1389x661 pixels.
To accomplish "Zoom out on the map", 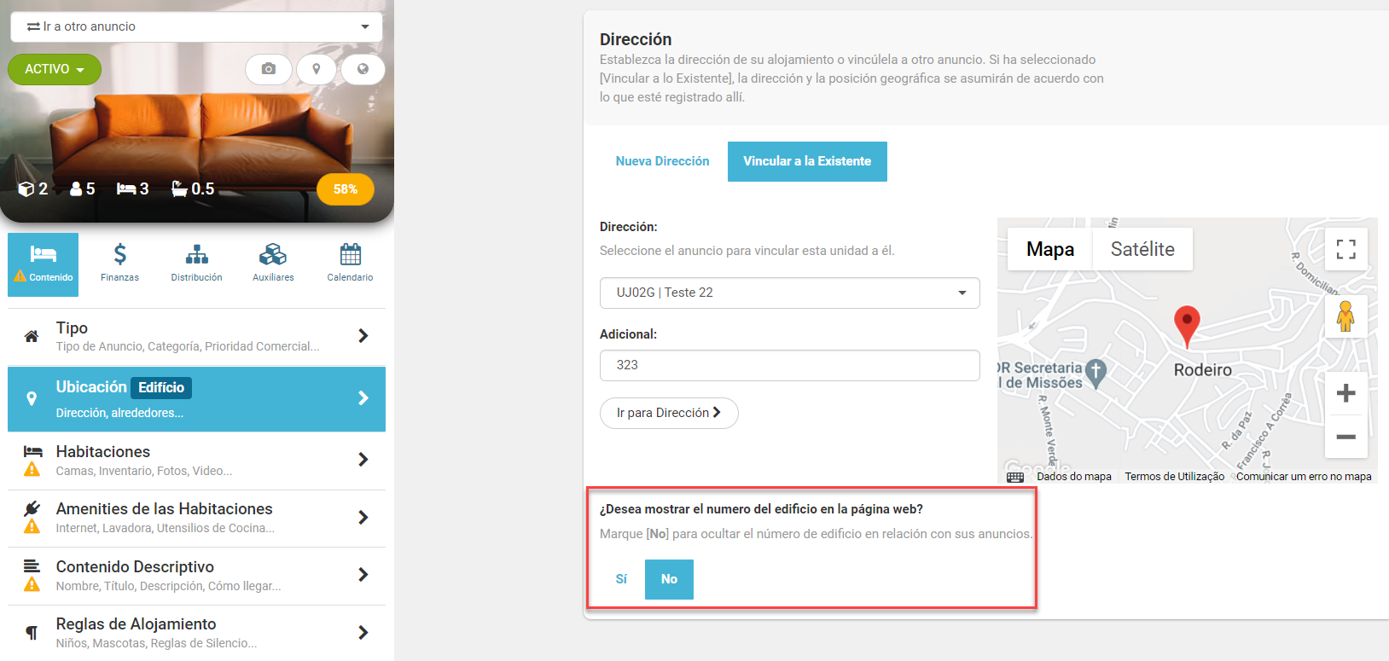I will click(x=1345, y=437).
